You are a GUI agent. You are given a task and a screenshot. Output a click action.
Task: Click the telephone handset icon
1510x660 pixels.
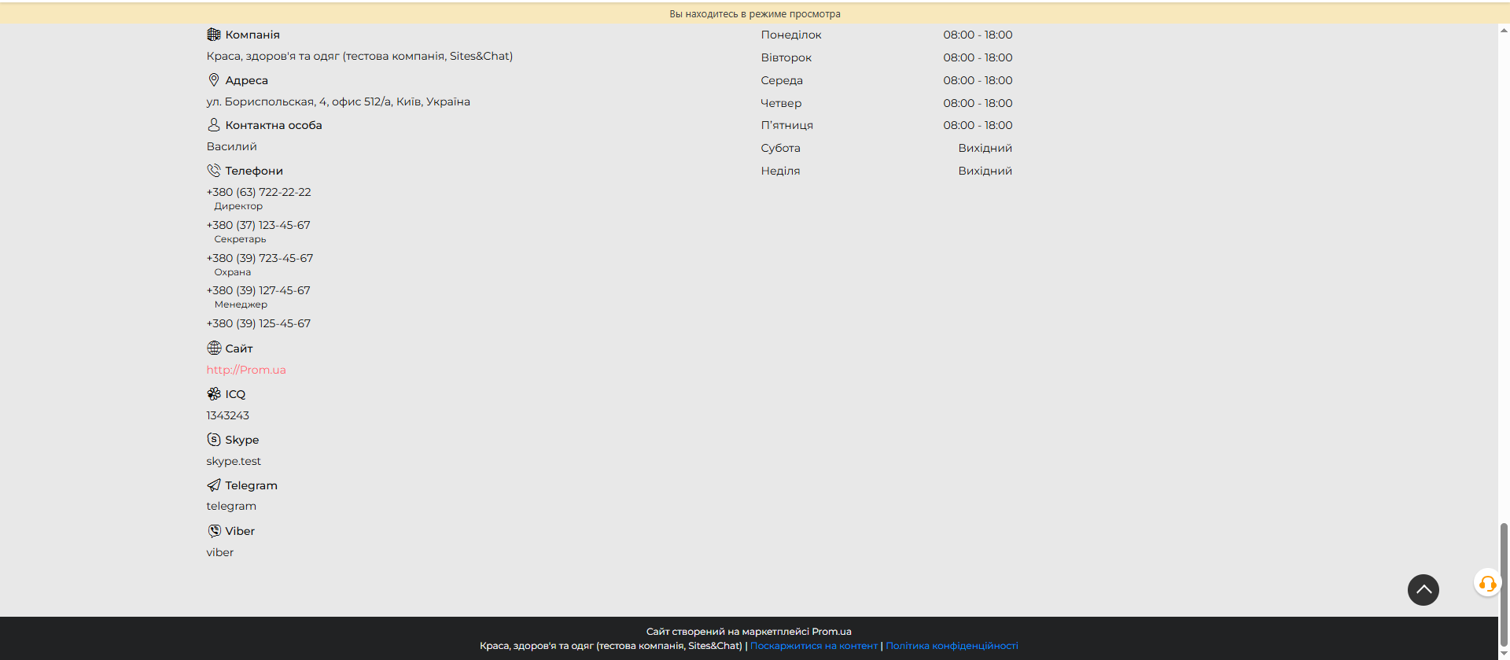[x=213, y=171]
